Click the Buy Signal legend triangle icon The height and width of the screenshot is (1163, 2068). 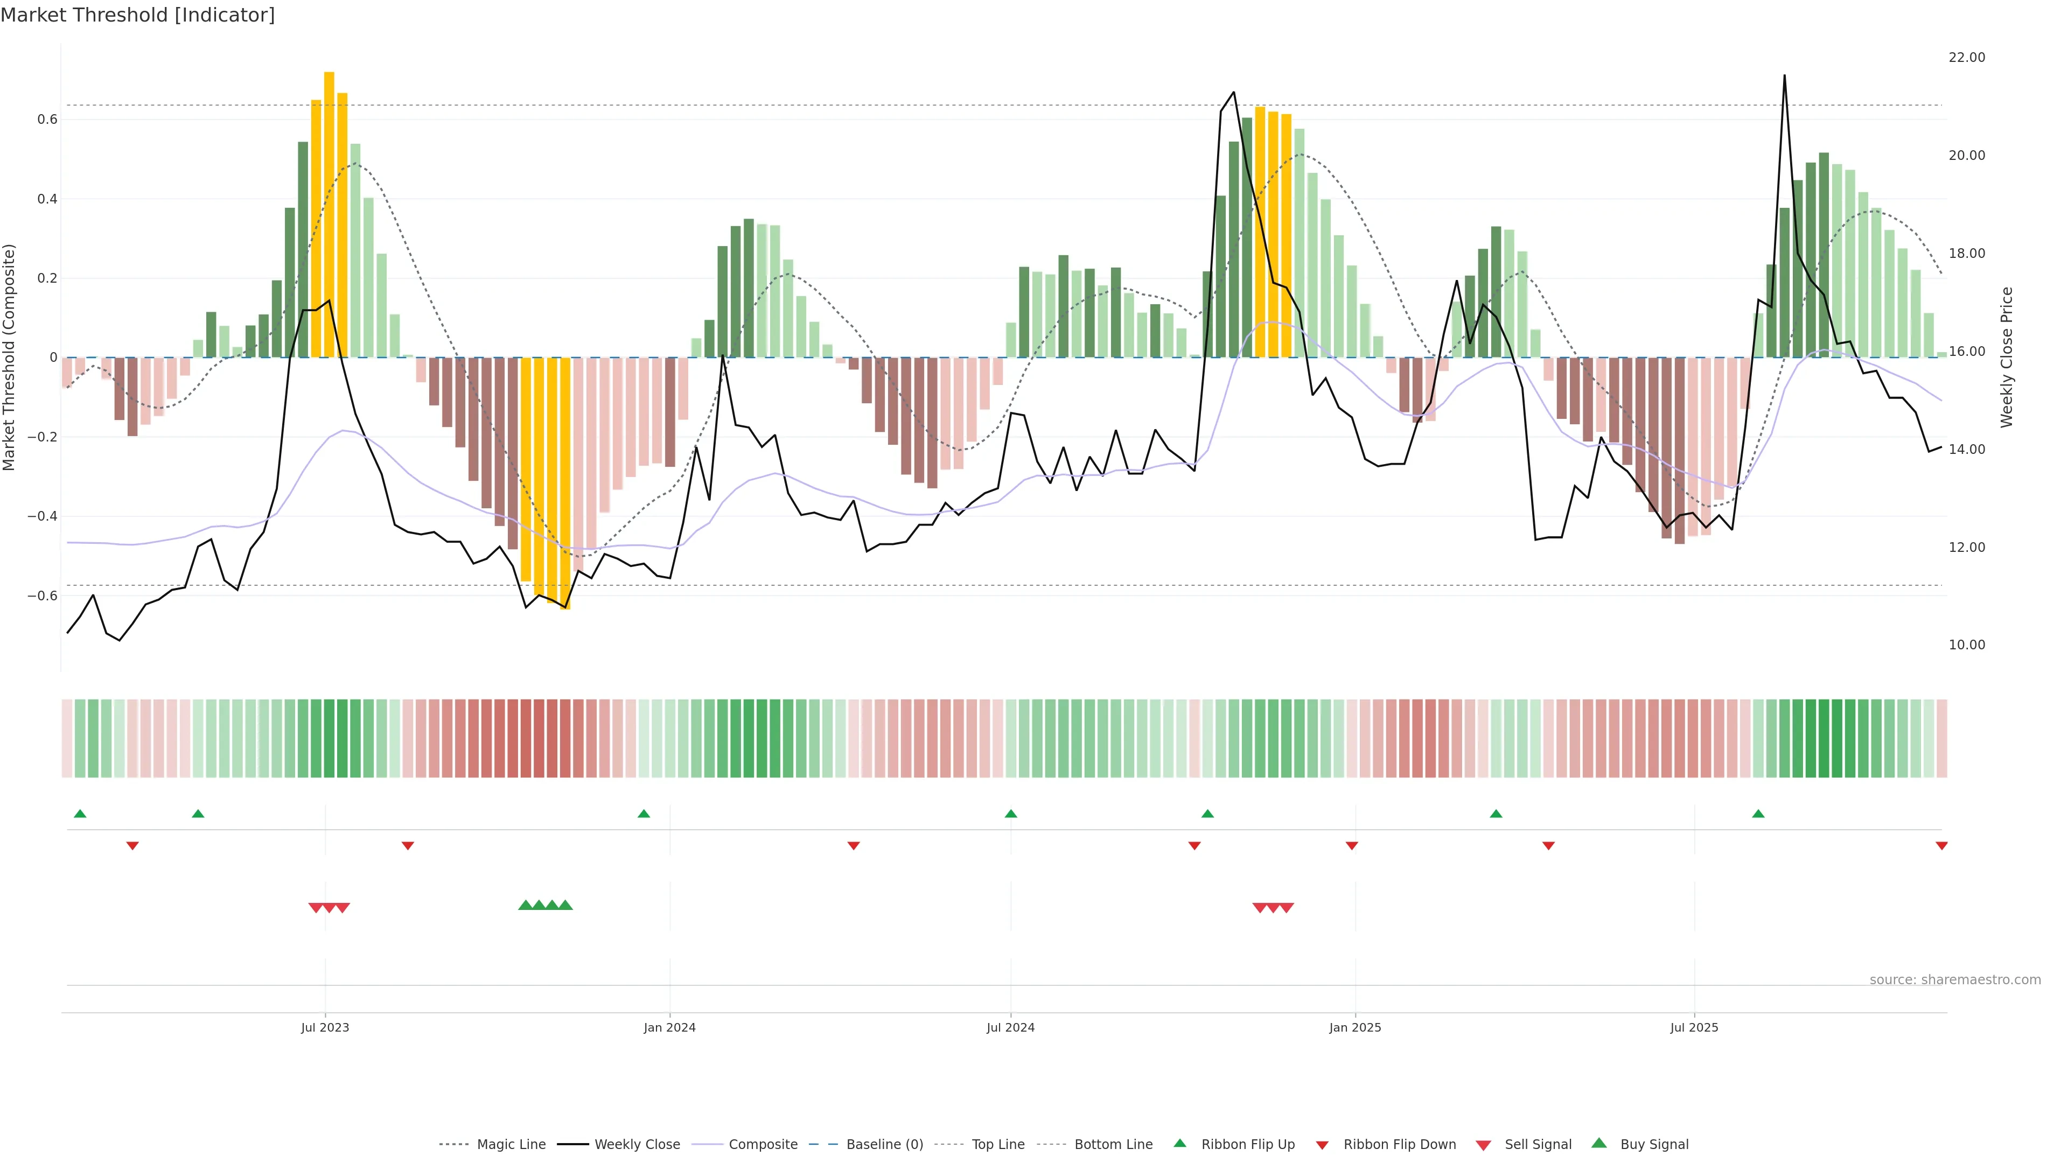(1598, 1143)
